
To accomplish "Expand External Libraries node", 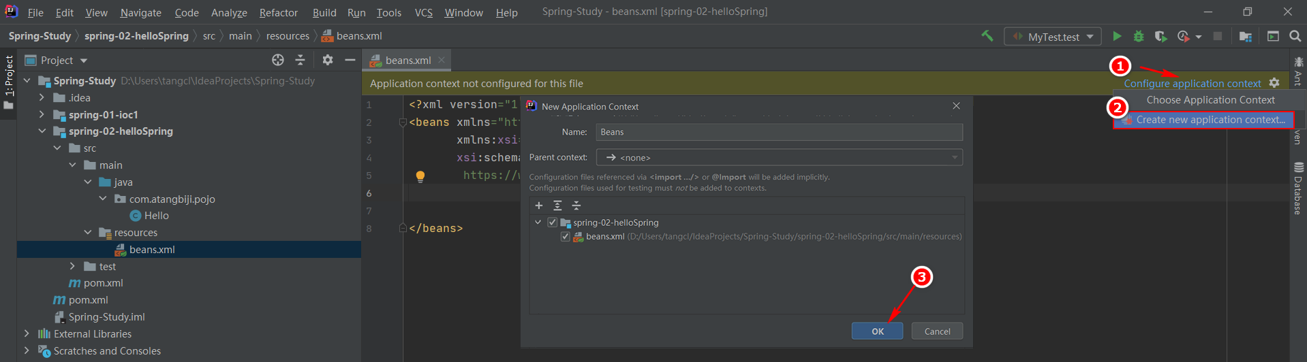I will click(27, 333).
